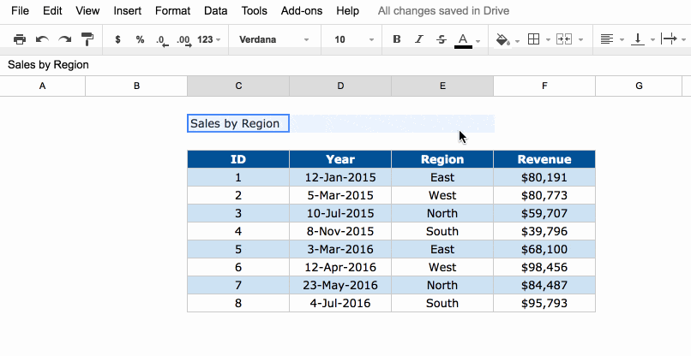
Task: Apply percent format
Action: [x=140, y=39]
